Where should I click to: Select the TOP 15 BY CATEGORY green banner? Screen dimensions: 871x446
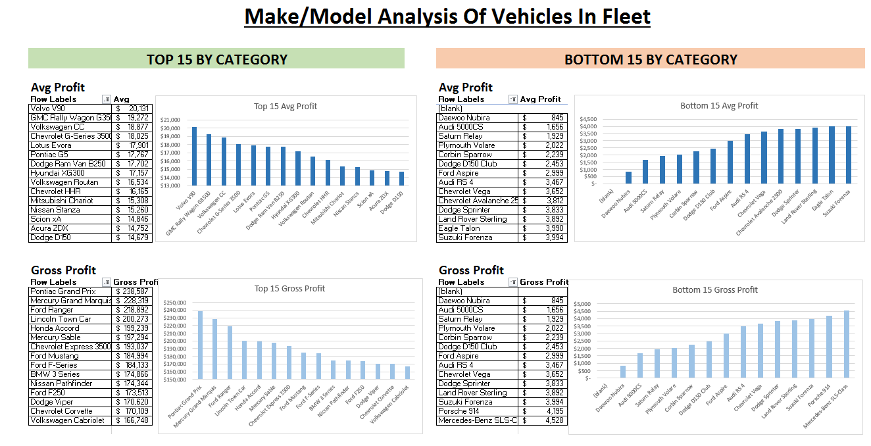pyautogui.click(x=216, y=59)
